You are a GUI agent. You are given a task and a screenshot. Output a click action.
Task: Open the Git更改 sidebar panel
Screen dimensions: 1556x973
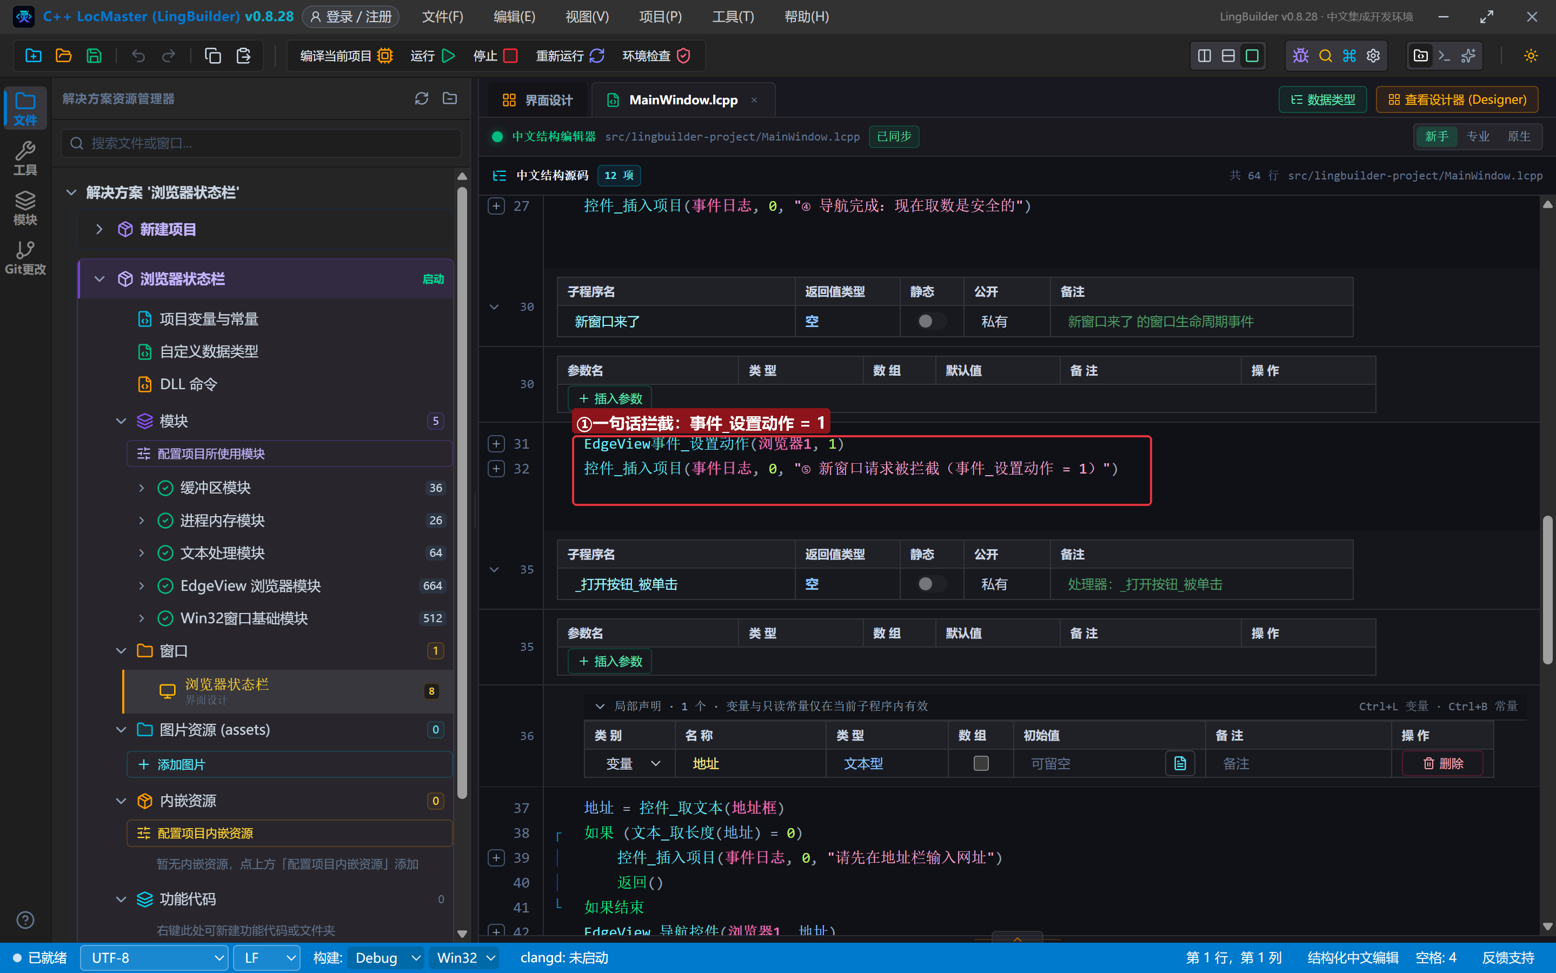point(25,258)
